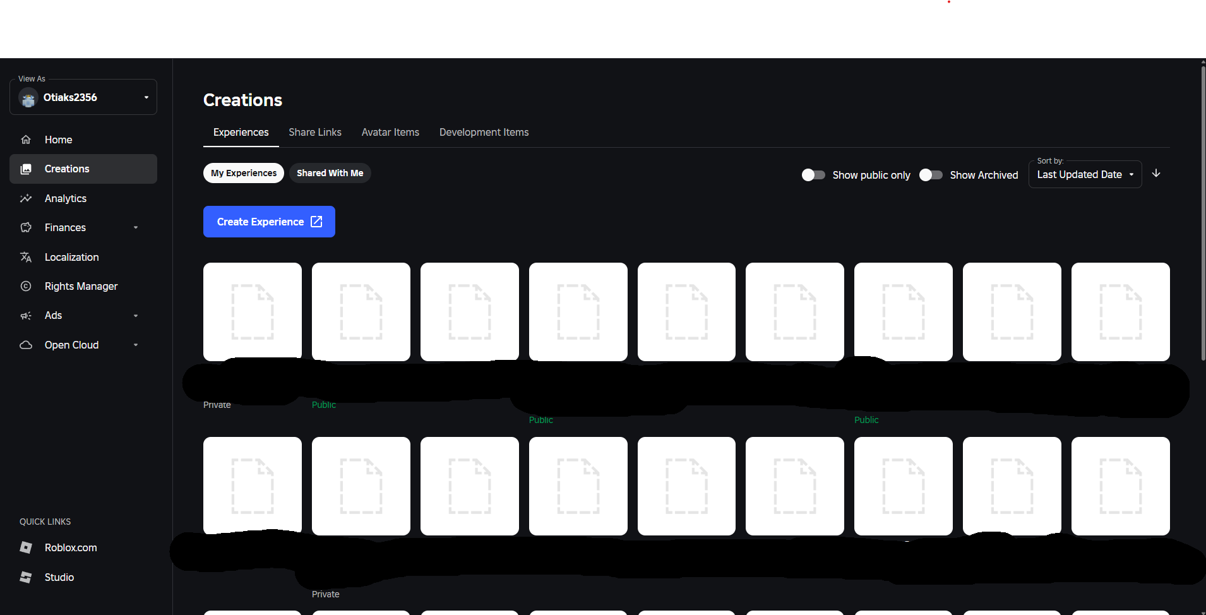Switch to the Experiences tab

(x=241, y=133)
